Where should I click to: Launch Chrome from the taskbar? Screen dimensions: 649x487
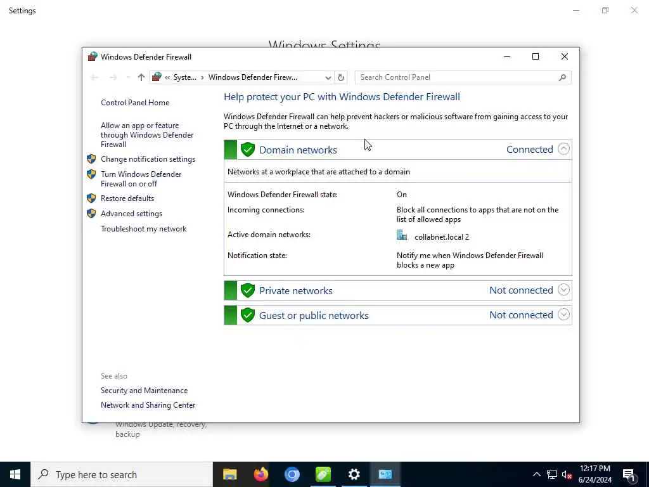coord(292,474)
